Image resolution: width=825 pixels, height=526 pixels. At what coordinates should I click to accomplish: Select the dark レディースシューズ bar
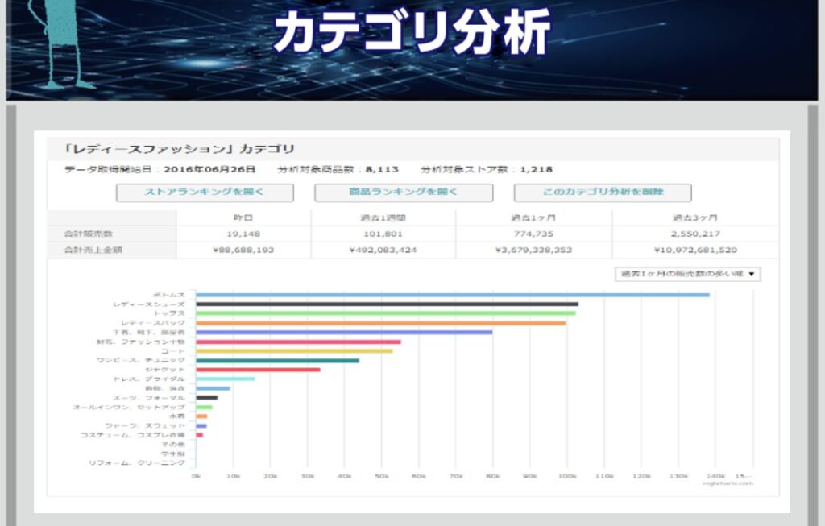[387, 304]
